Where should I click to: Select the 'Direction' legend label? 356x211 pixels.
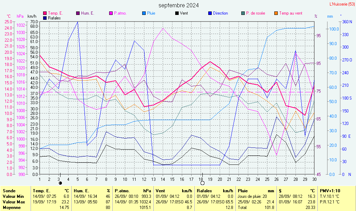click(220, 14)
